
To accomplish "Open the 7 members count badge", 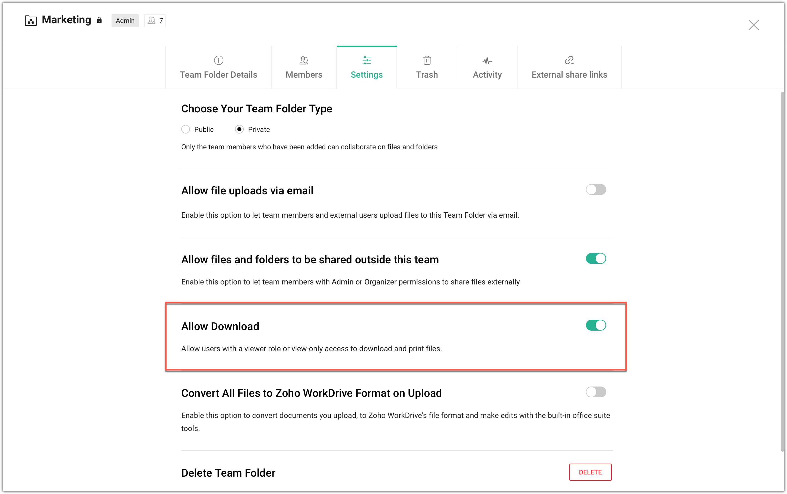I will 155,21.
